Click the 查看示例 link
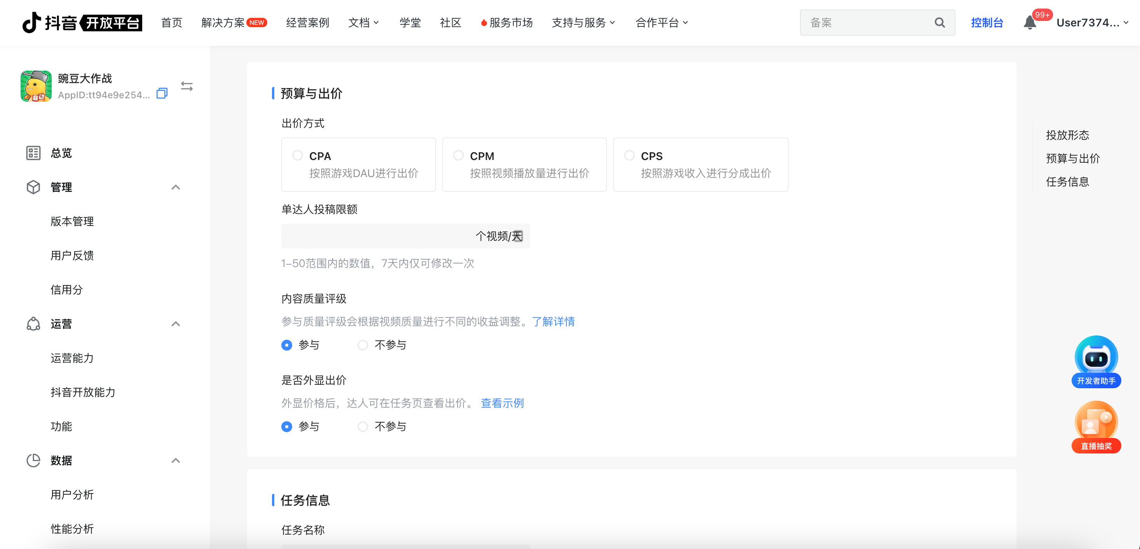This screenshot has width=1140, height=549. (502, 403)
